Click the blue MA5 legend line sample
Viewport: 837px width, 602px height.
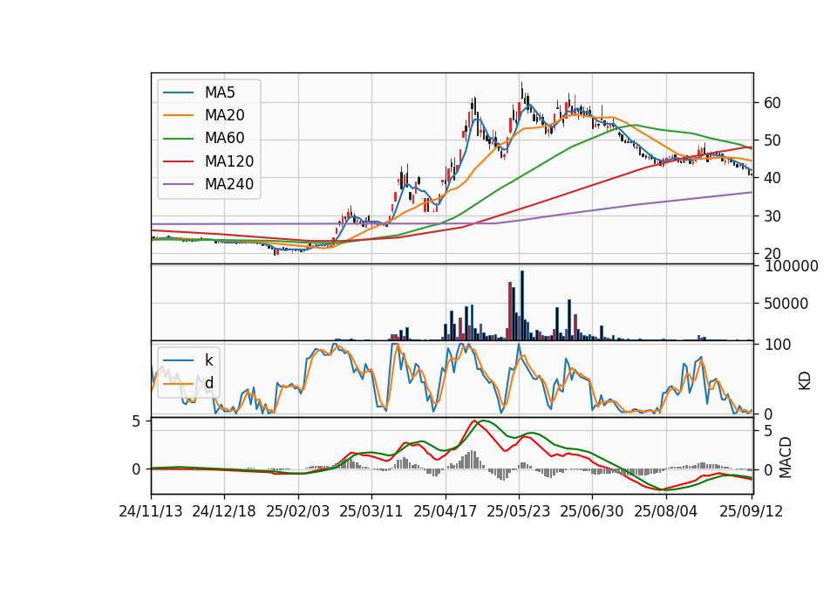(x=178, y=92)
